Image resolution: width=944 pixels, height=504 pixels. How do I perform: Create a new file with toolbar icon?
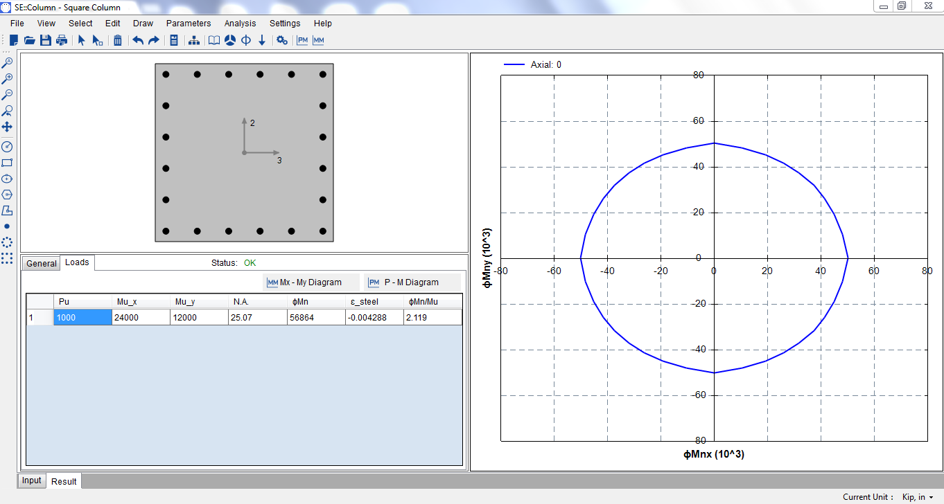point(14,40)
